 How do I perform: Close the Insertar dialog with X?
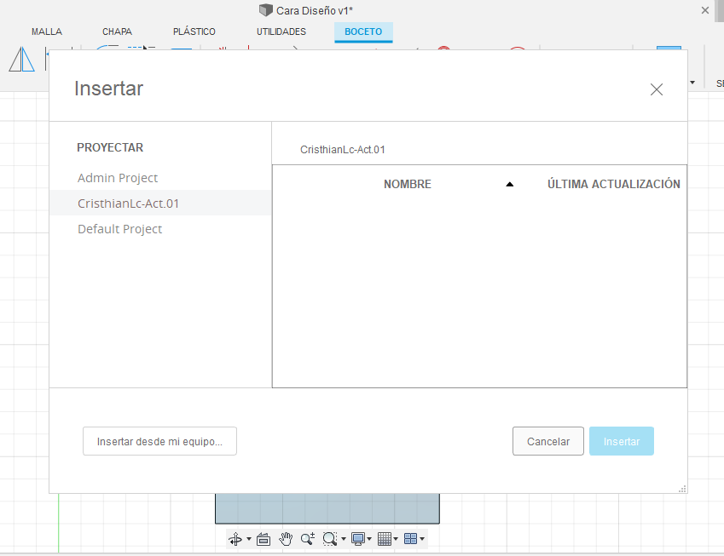tap(656, 89)
